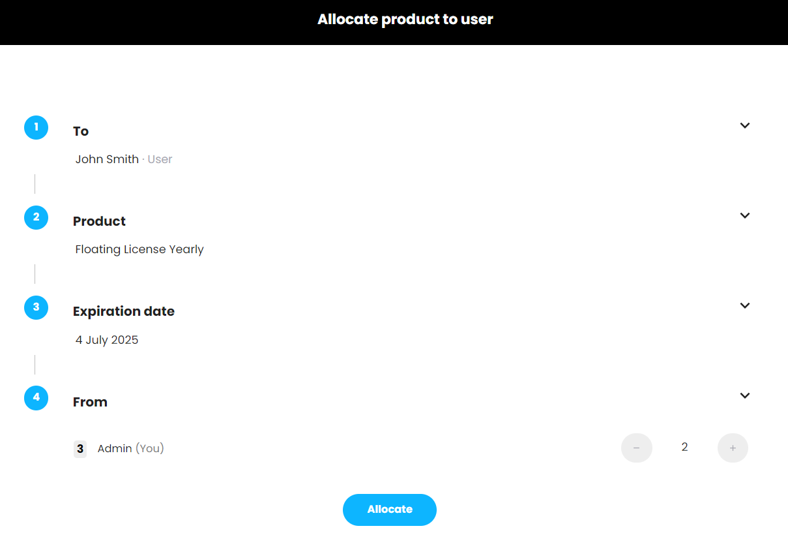This screenshot has height=552, width=788.
Task: Increase allocation quantity with plus button
Action: [733, 448]
